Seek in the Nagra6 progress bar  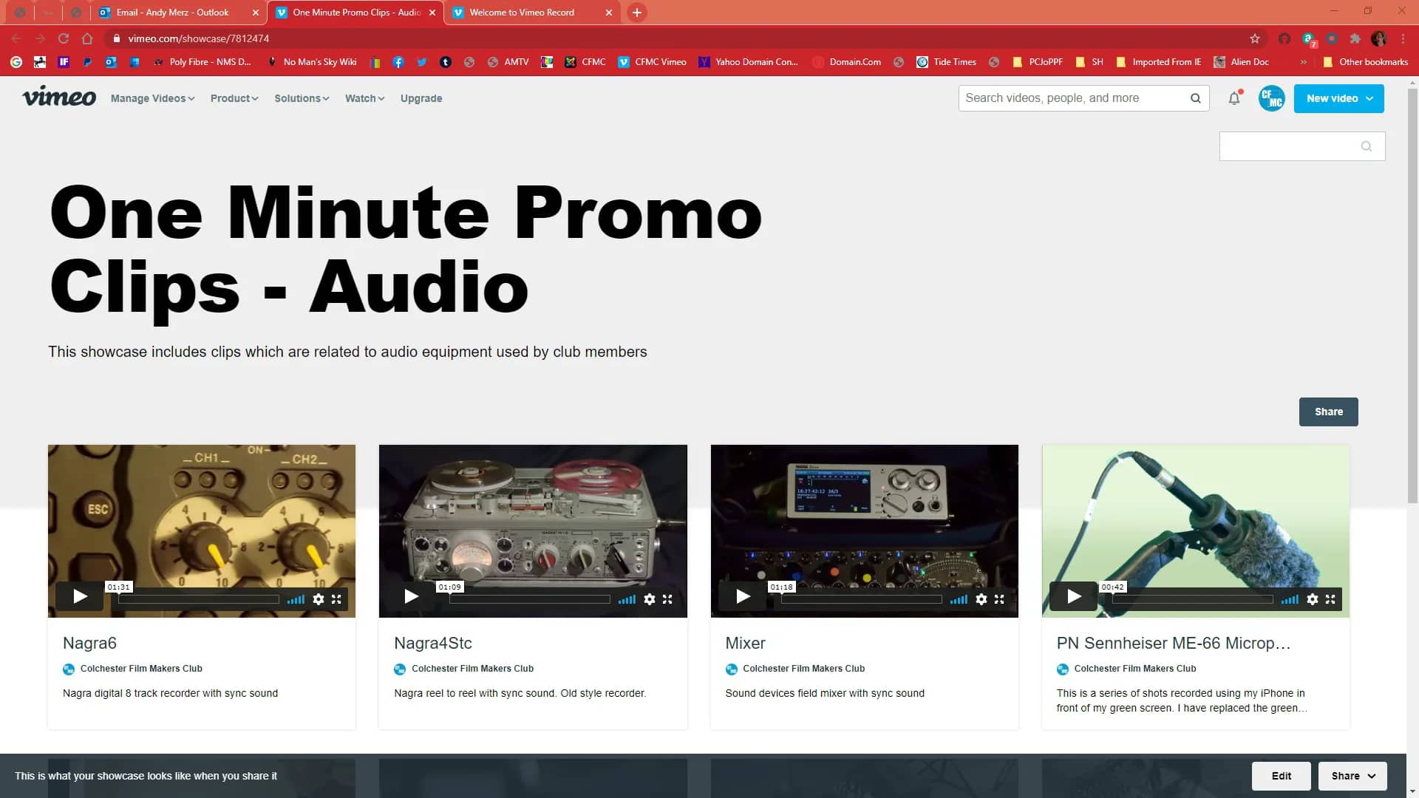point(199,599)
